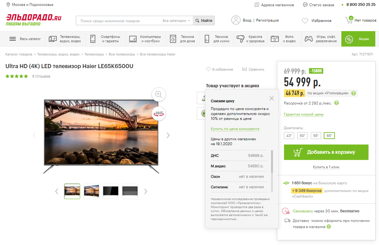The image size is (379, 245).
Task: Click the store map icon
Action: [257, 5]
